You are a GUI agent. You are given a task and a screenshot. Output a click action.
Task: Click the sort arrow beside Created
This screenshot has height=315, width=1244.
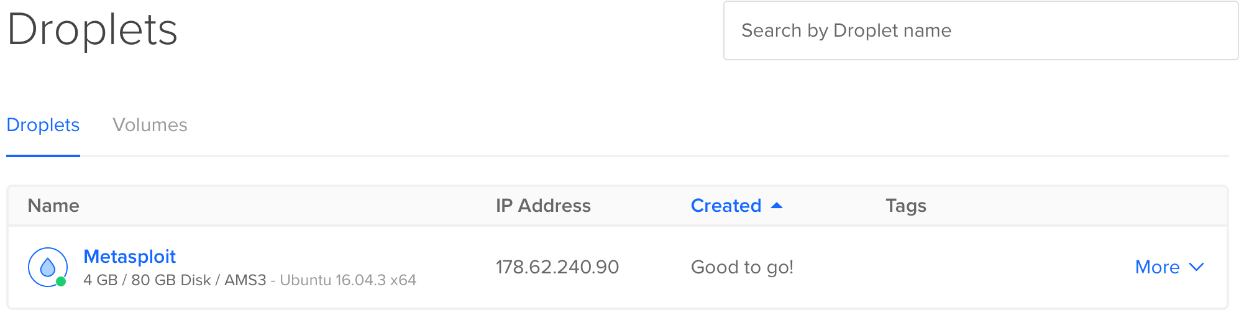coord(776,206)
